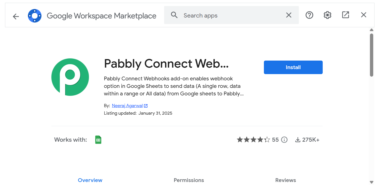379x191 pixels.
Task: Clear the search with the X icon
Action: [x=289, y=15]
